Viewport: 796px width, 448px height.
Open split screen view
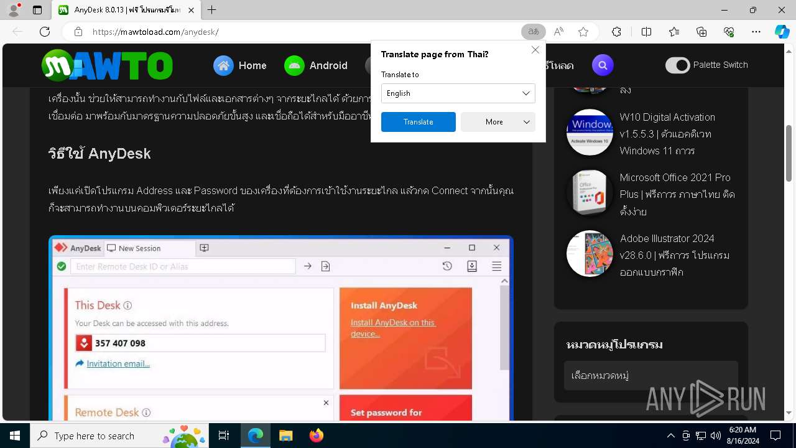(646, 32)
